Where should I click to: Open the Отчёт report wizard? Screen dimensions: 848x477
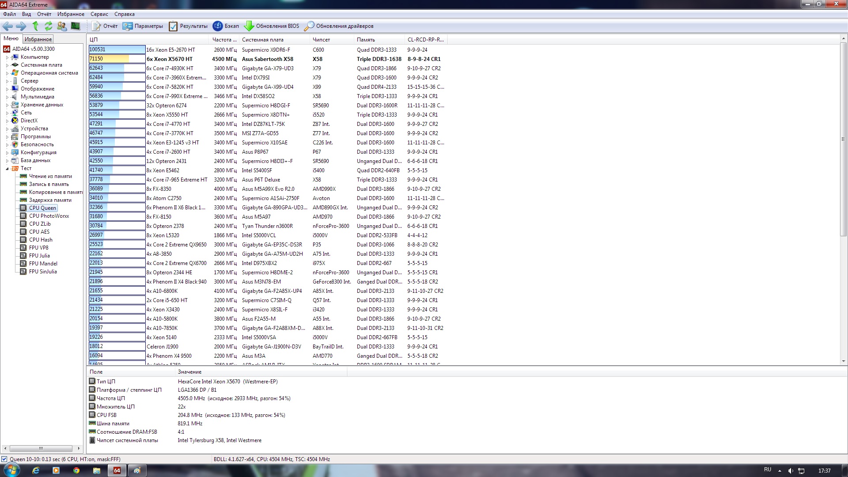[x=105, y=26]
